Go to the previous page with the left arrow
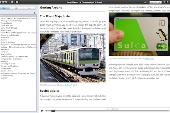The image size is (170, 113). pos(164,2)
